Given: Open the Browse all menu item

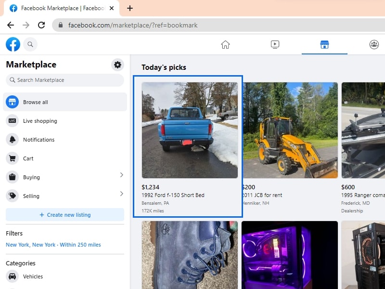Looking at the screenshot, I should point(65,102).
